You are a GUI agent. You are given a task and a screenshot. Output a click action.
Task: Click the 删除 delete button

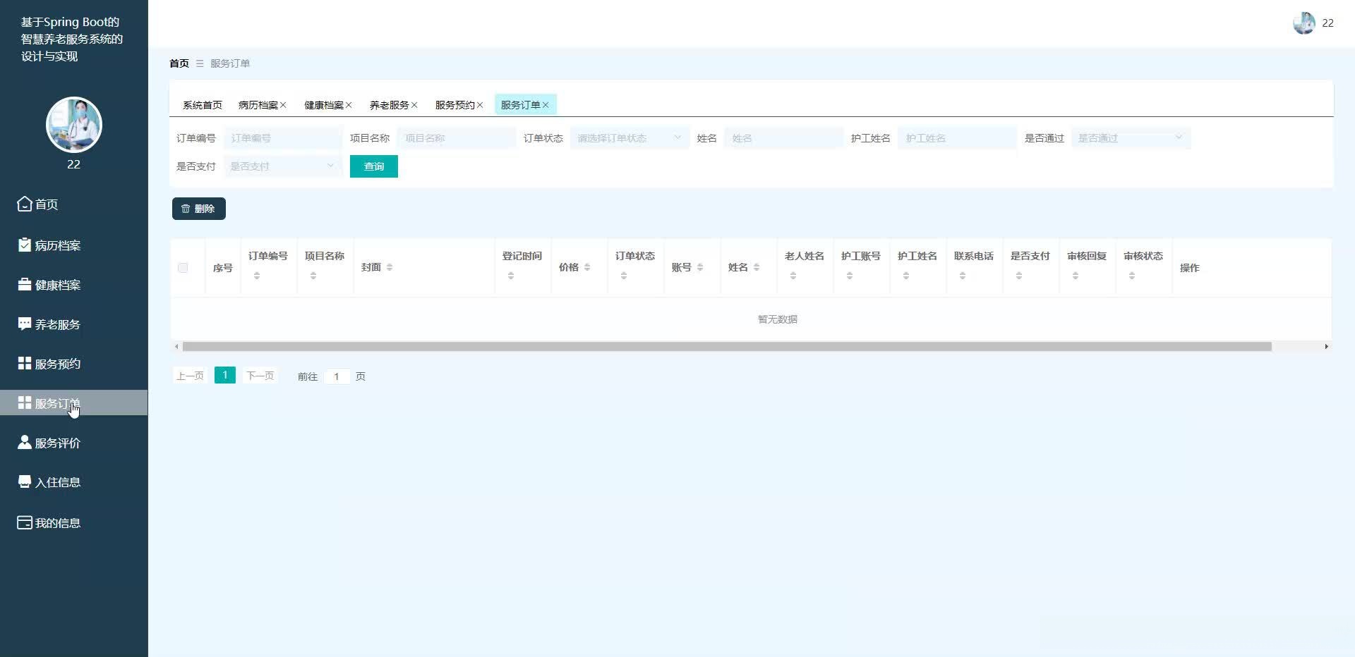click(199, 209)
